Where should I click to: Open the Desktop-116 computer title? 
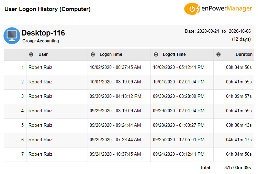[43, 33]
